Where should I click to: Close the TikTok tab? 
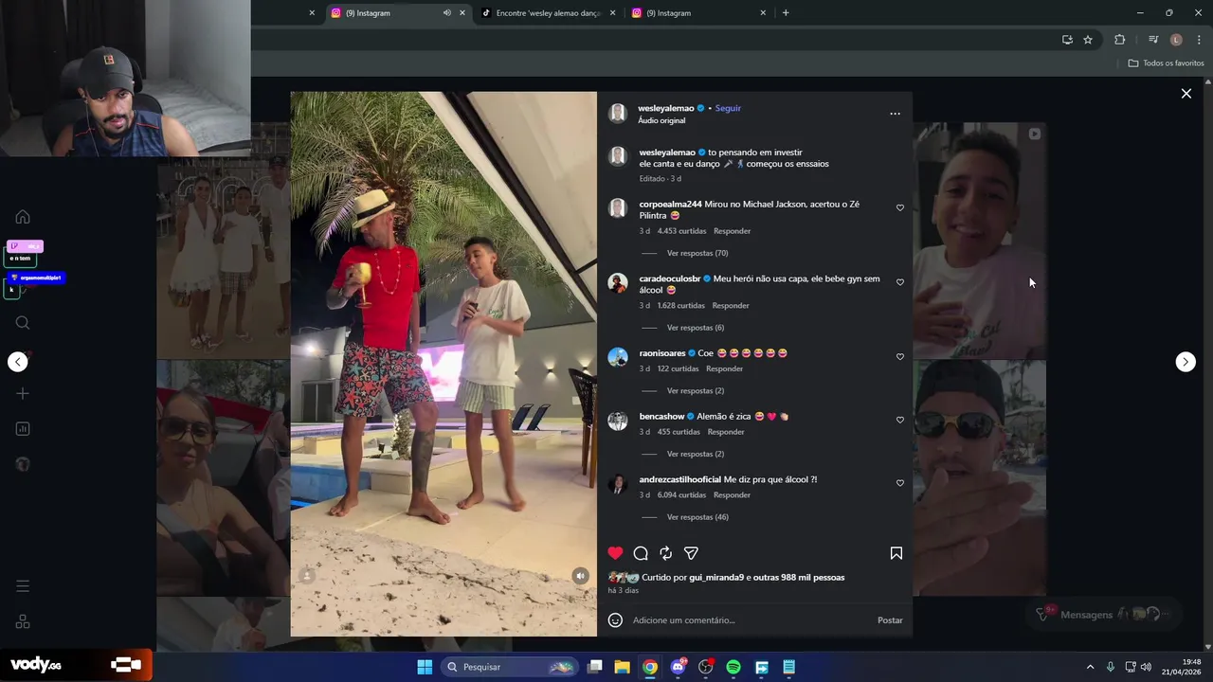(x=612, y=13)
